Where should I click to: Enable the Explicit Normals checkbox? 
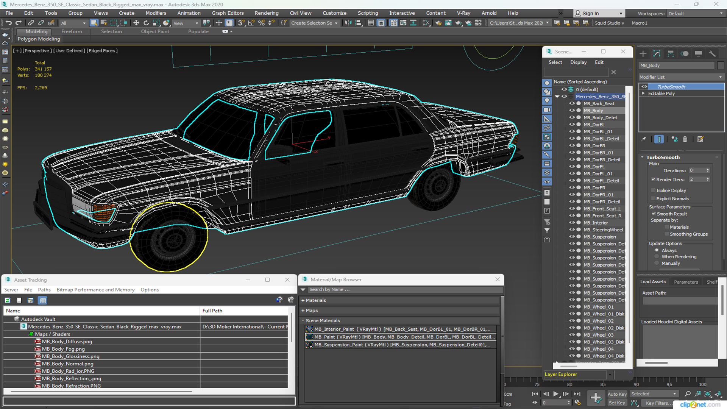[x=653, y=199]
